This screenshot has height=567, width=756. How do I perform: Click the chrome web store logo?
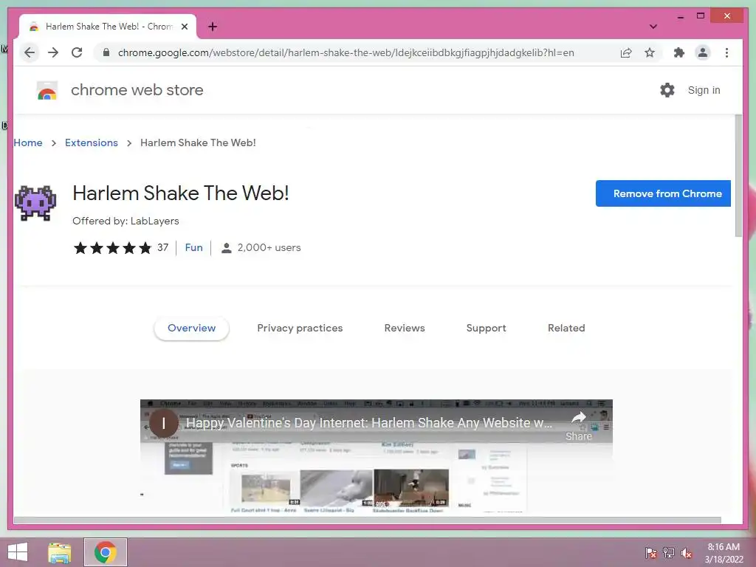(x=47, y=91)
